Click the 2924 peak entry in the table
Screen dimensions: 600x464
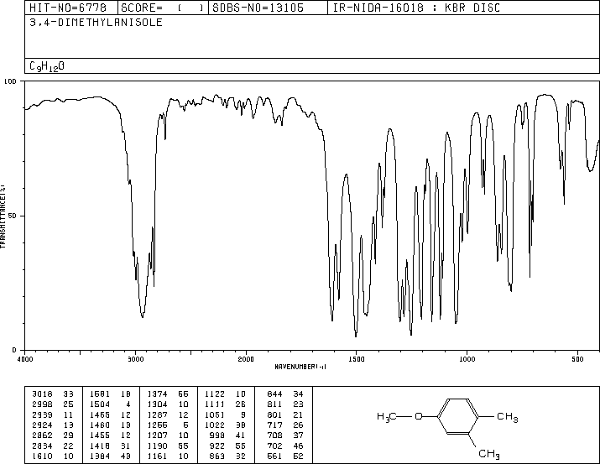pos(53,425)
